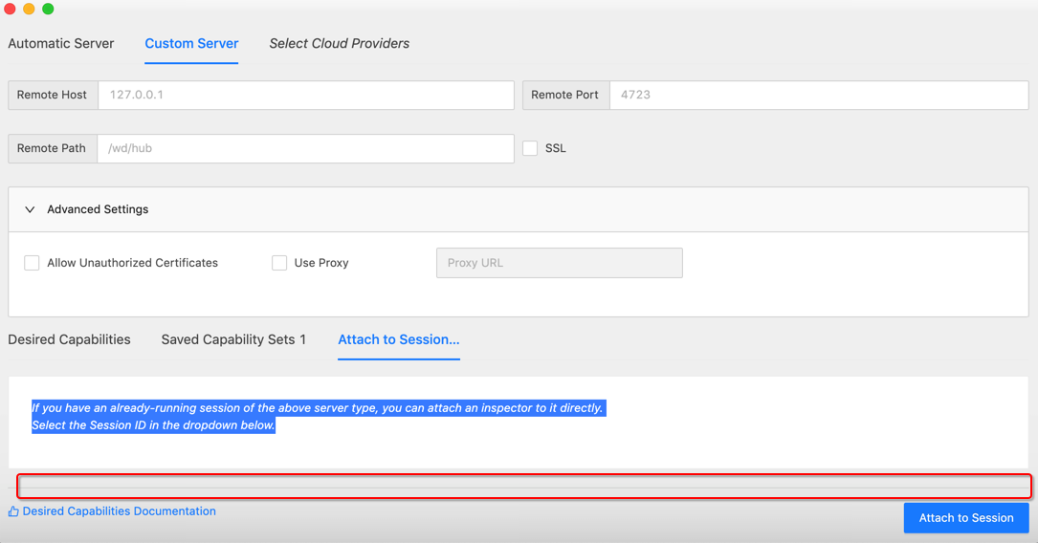Open the Select Cloud Providers tab

pyautogui.click(x=339, y=44)
